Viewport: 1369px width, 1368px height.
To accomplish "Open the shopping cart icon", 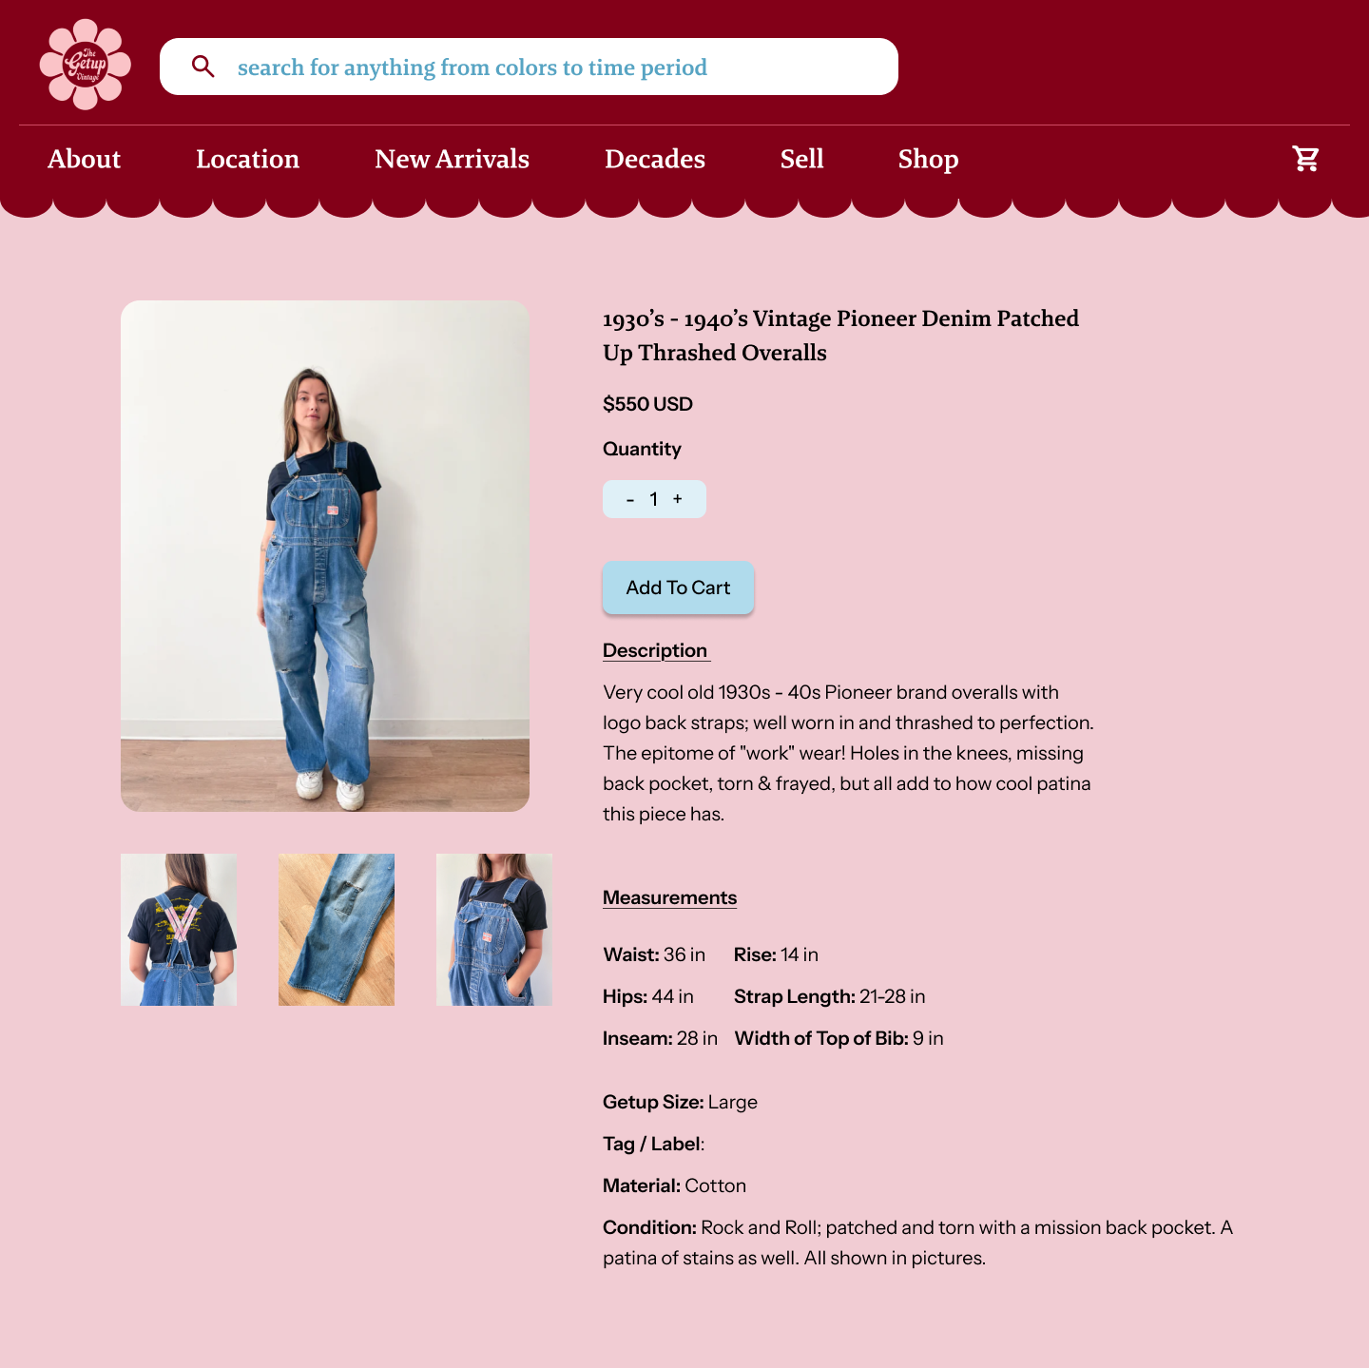I will pyautogui.click(x=1305, y=159).
